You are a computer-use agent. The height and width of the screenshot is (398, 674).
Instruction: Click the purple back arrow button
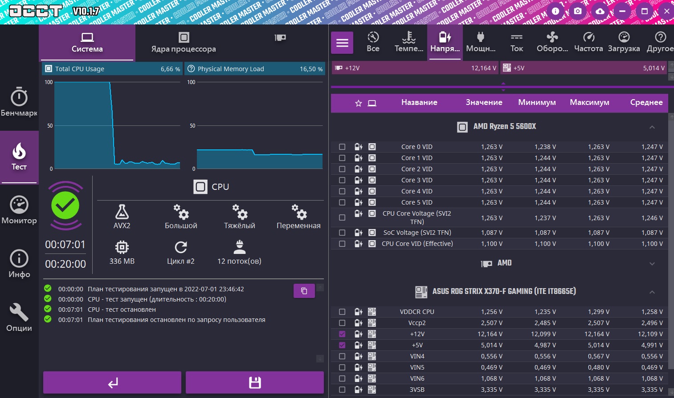pyautogui.click(x=112, y=382)
